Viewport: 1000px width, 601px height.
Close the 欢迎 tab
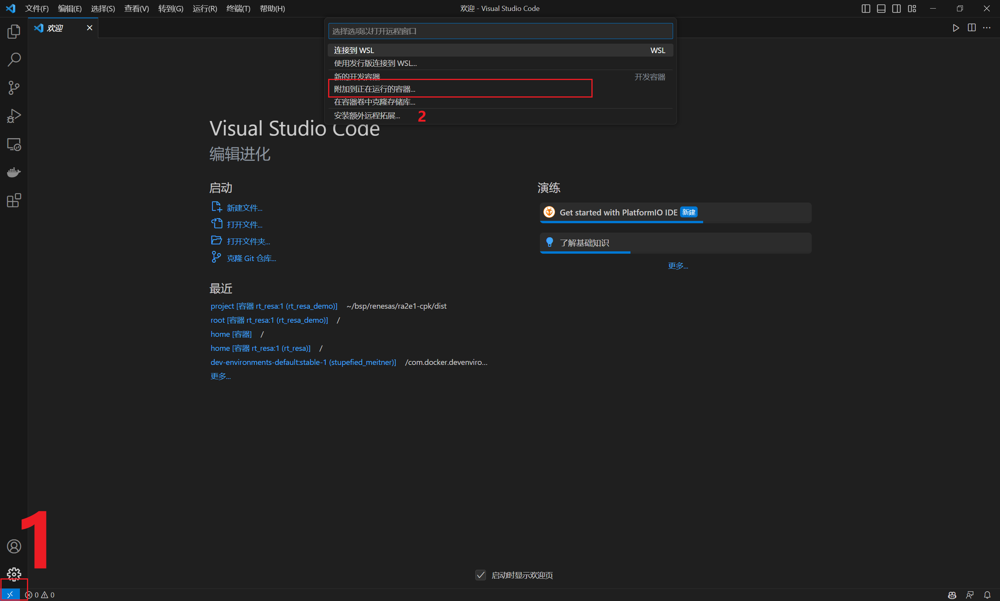pos(89,28)
